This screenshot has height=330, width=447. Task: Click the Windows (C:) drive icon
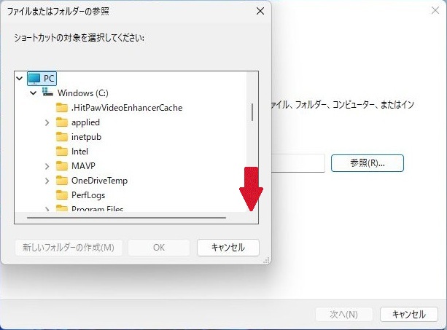pos(48,93)
